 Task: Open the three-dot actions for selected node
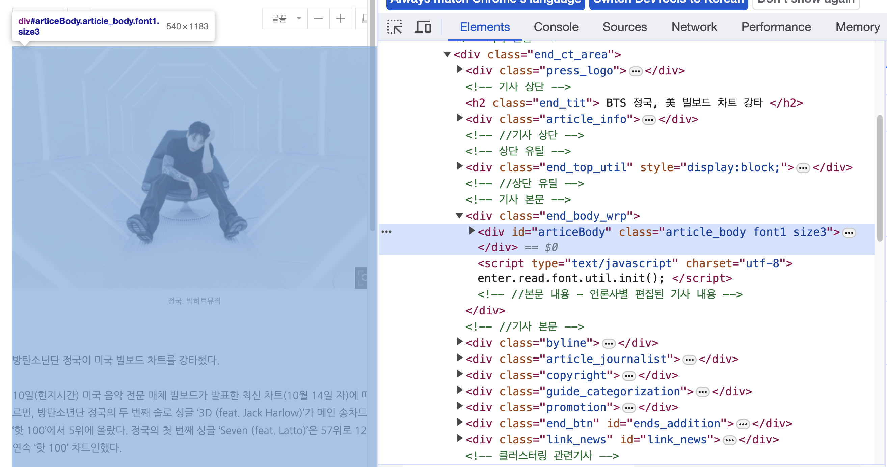(x=386, y=232)
